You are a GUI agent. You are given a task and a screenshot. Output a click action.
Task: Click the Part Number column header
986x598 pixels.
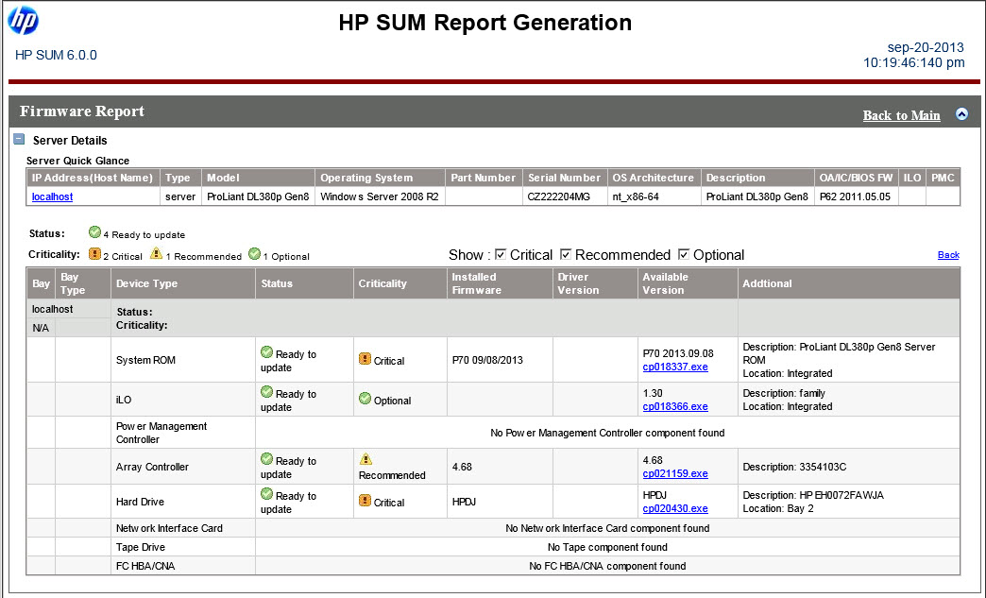point(483,178)
